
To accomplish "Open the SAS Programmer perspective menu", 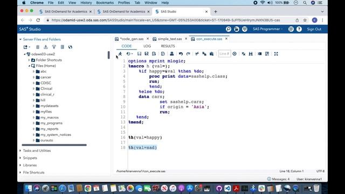I will pyautogui.click(x=267, y=29).
